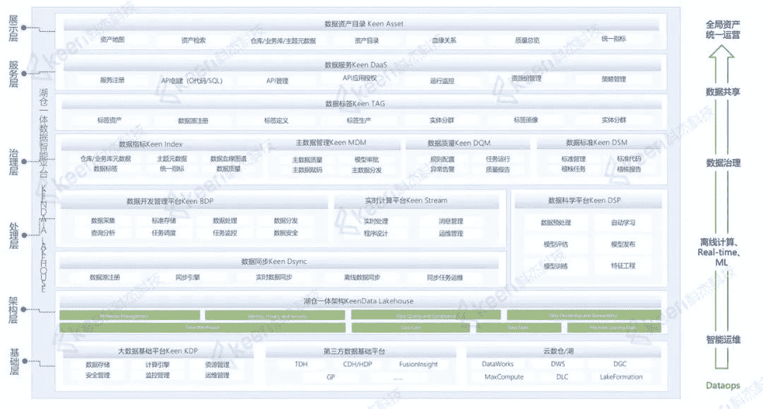The width and height of the screenshot is (763, 409).
Task: Click 自动学习 in the Keen DSP platform
Action: click(x=623, y=223)
